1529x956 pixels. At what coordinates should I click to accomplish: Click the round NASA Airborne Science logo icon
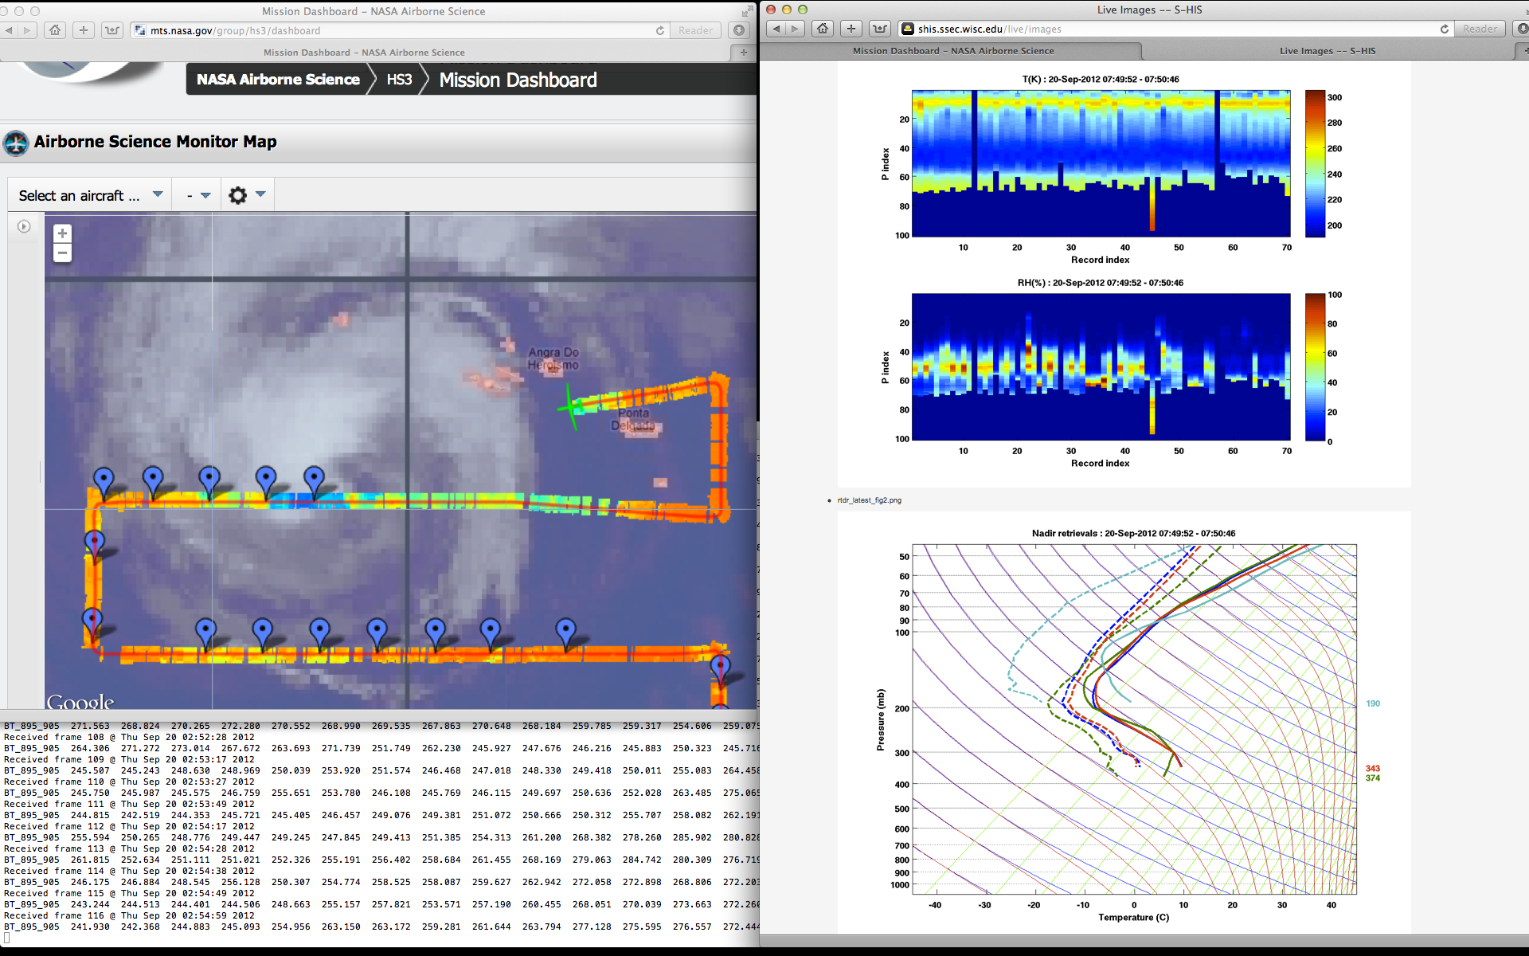(x=16, y=143)
